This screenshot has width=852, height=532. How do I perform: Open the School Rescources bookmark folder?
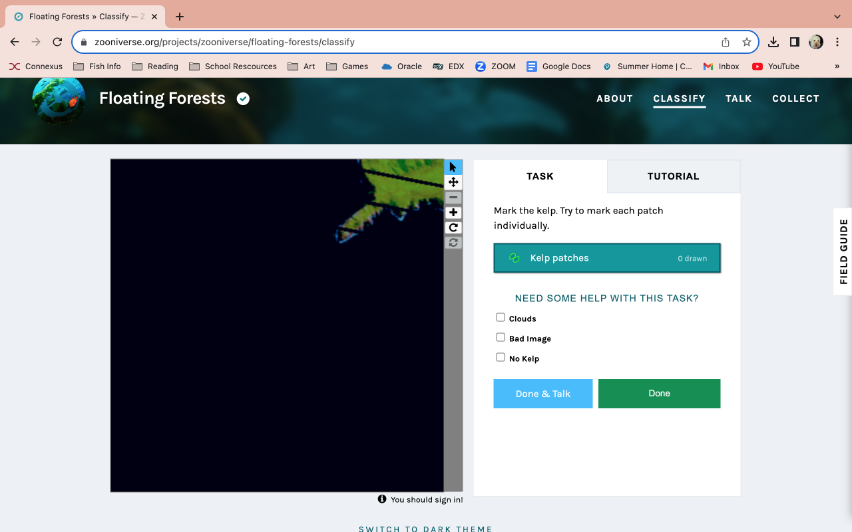coord(233,66)
